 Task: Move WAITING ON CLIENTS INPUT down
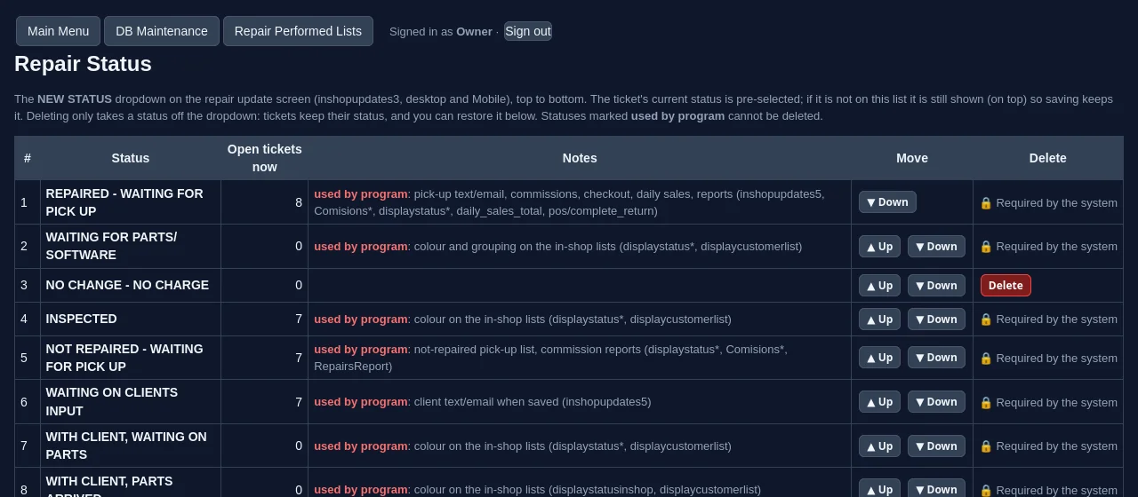[x=936, y=402]
